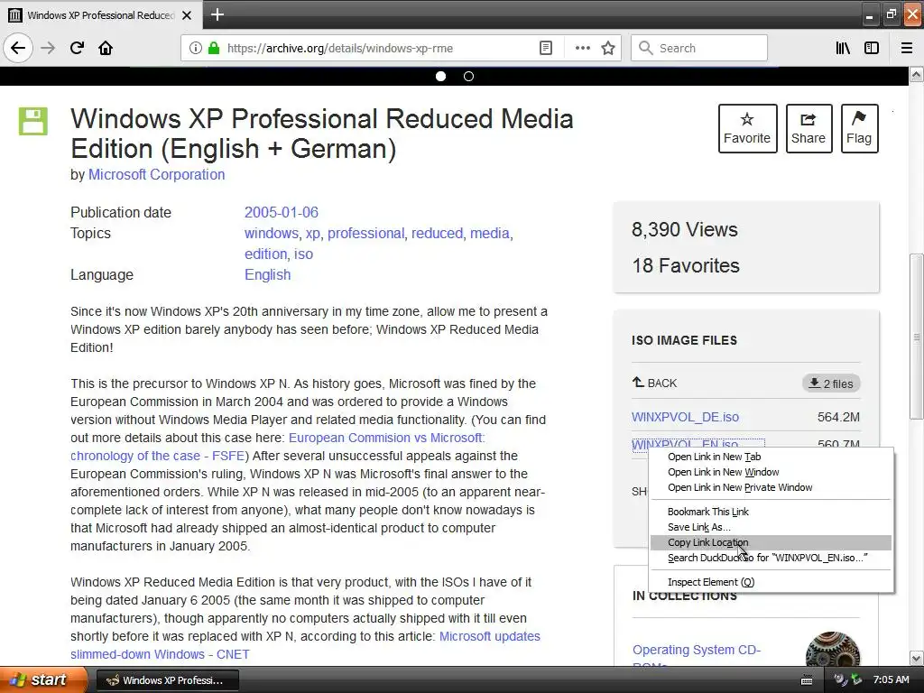Click the xp topic link
Screen dimensions: 924x693
click(x=313, y=234)
